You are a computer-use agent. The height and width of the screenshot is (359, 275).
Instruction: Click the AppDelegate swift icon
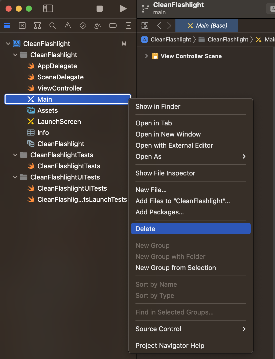click(x=31, y=66)
